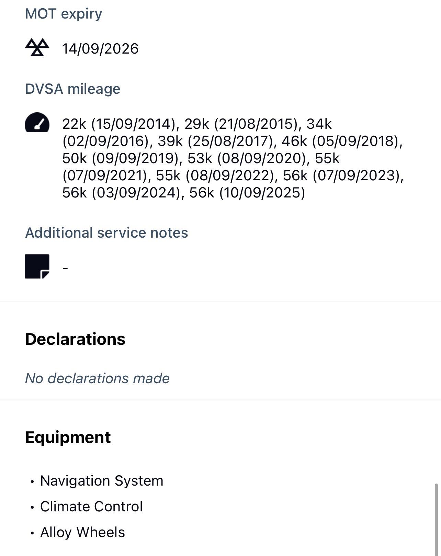Click the Equipment heading
The width and height of the screenshot is (441, 556).
tap(68, 438)
